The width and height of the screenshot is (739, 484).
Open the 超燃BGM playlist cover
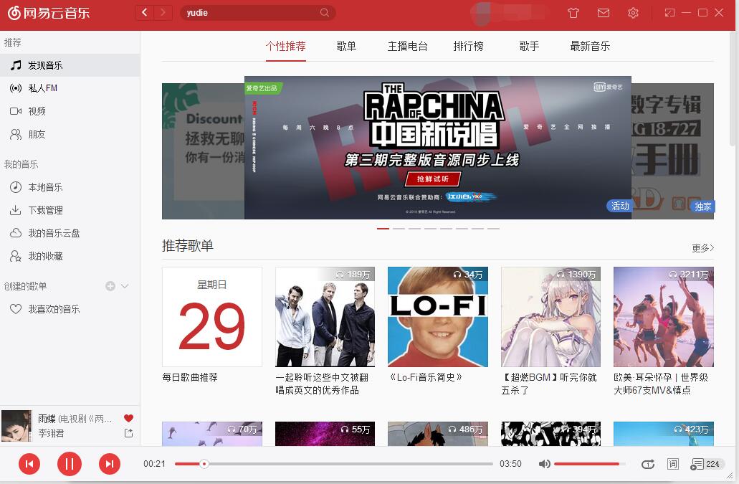[x=551, y=317]
